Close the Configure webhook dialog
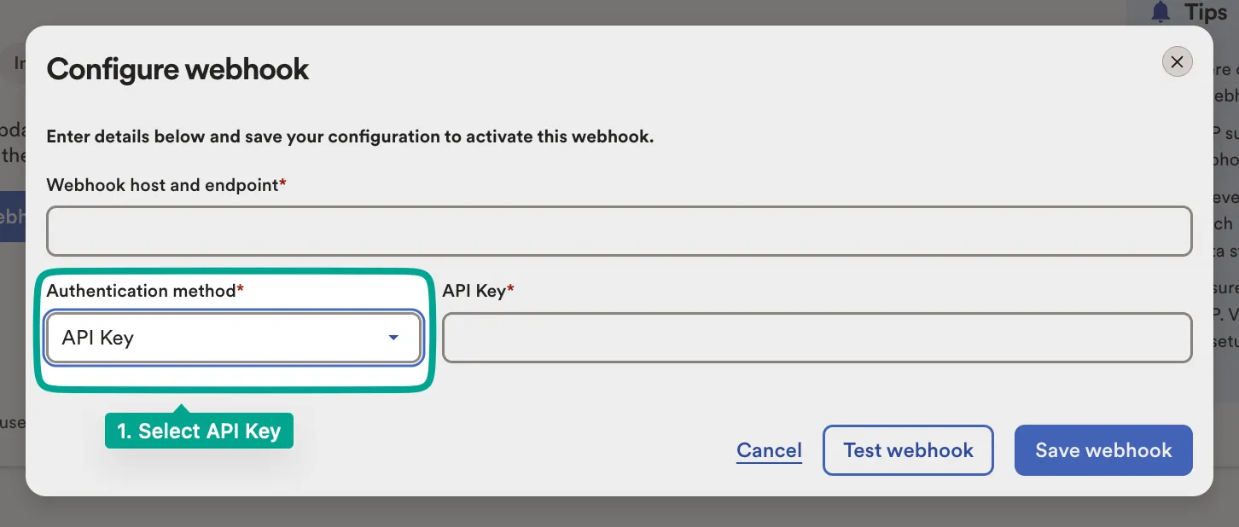 1177,61
